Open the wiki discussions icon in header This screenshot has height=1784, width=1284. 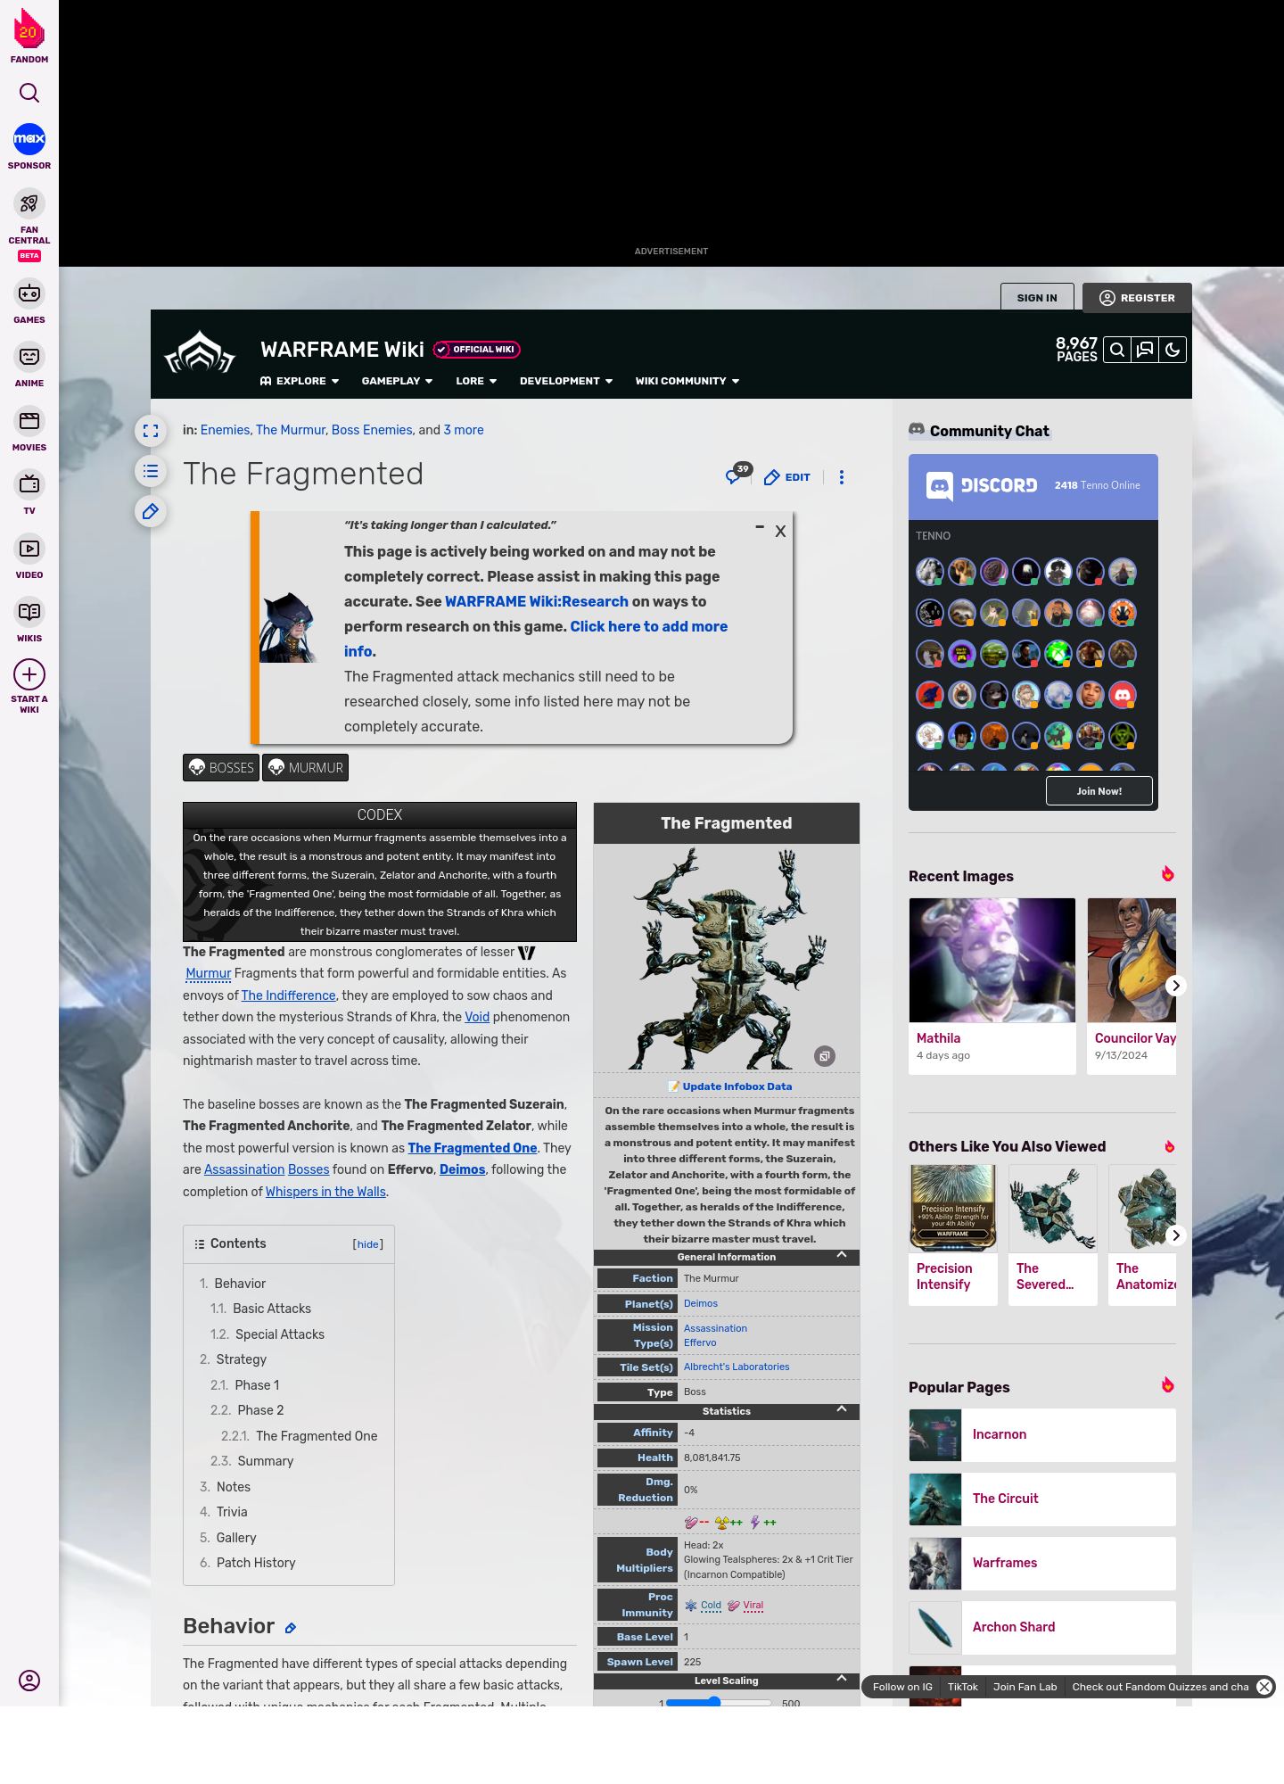click(1145, 350)
